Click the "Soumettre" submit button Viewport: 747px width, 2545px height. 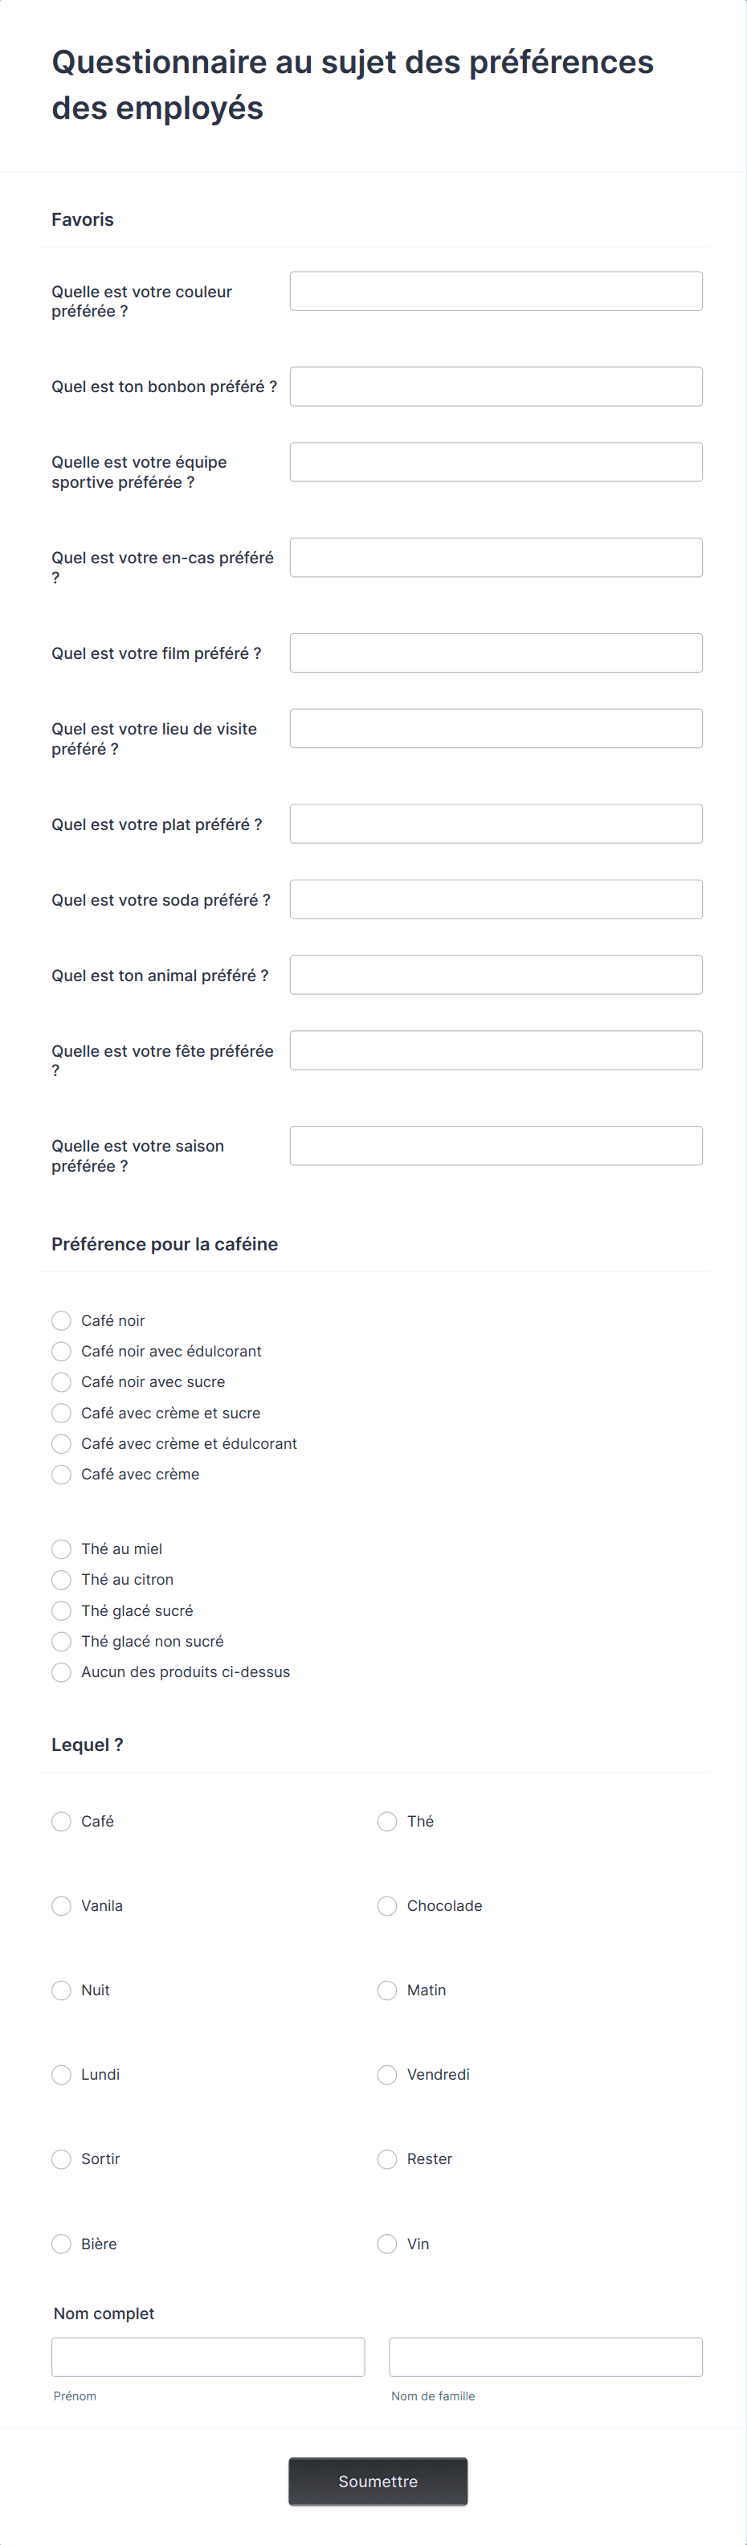[x=378, y=2481]
